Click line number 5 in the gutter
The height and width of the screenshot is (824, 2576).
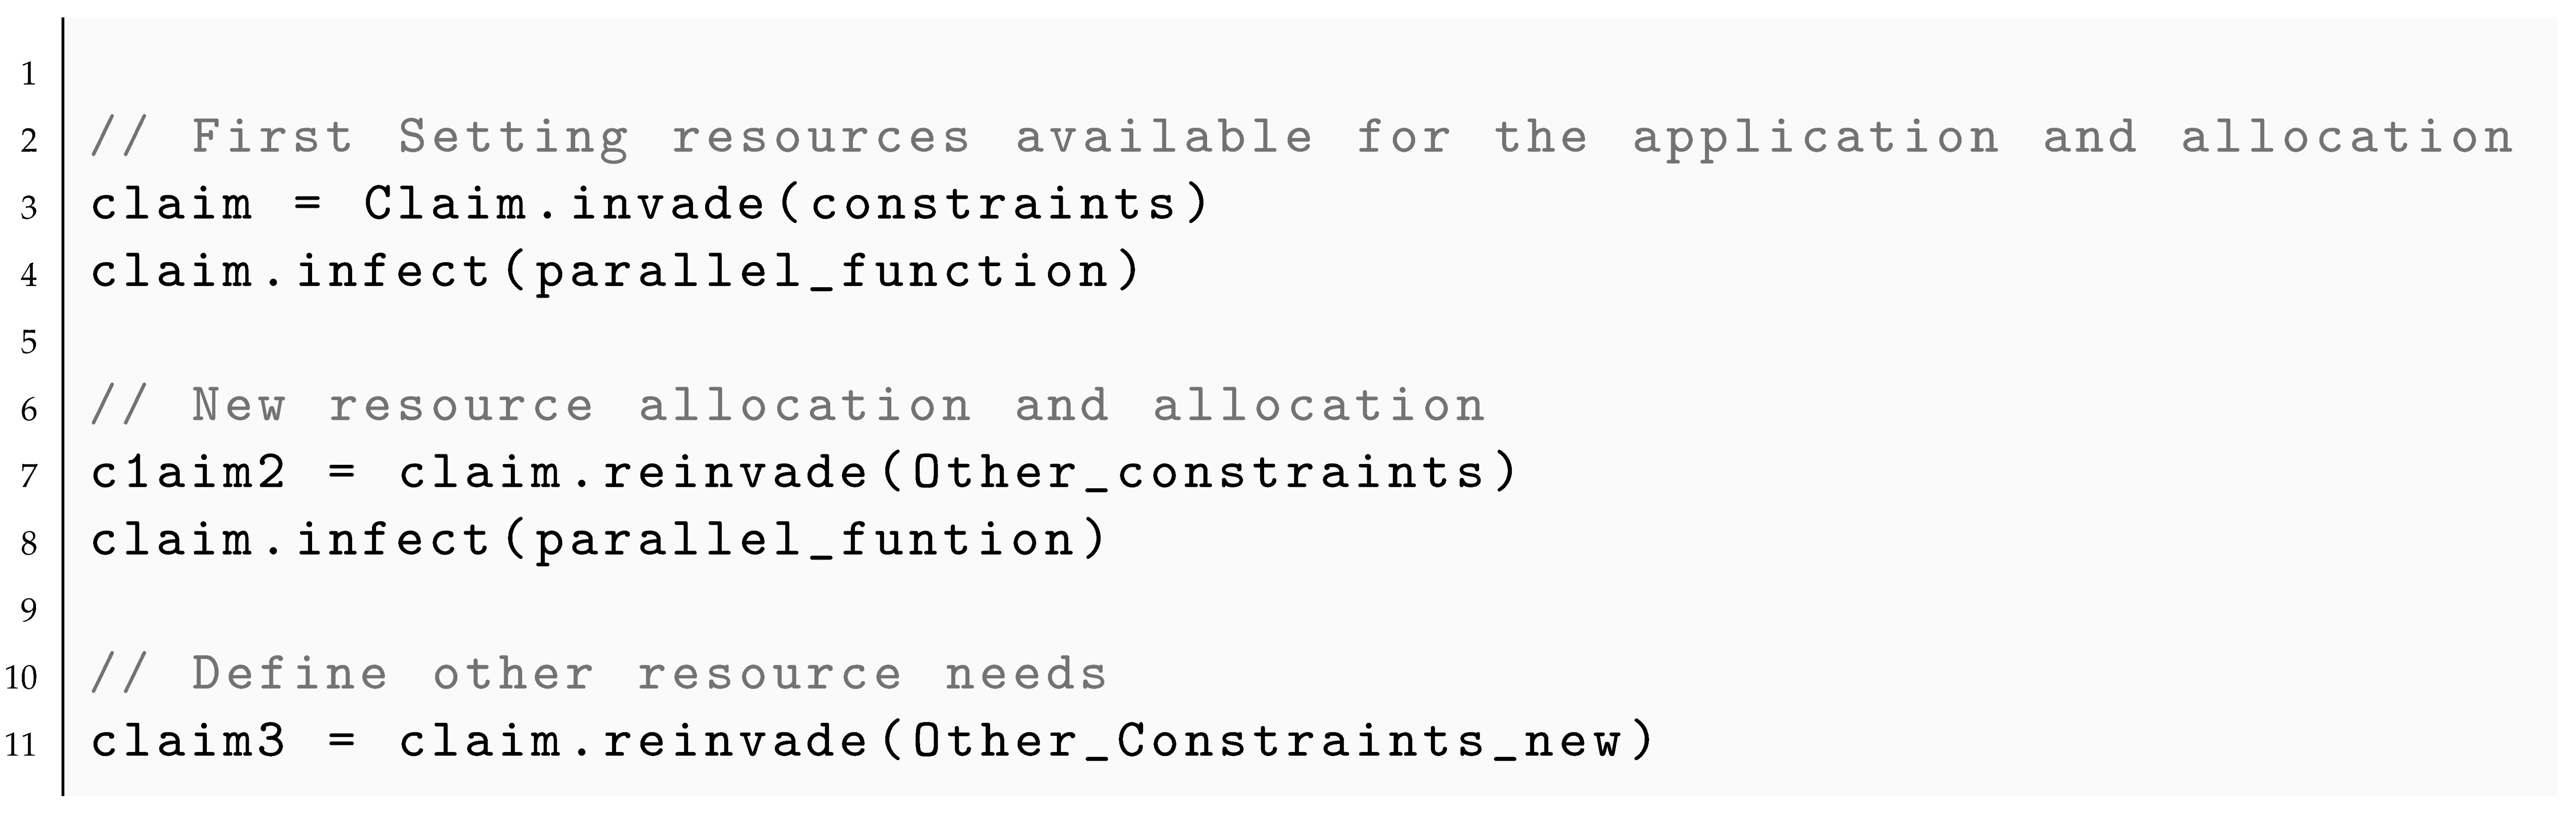coord(27,342)
